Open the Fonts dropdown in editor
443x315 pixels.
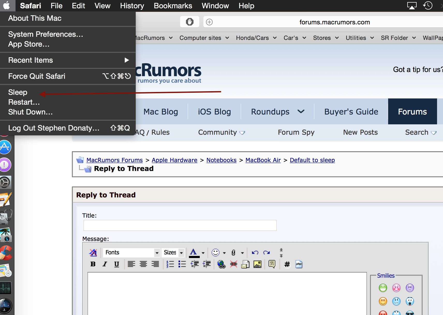pos(131,252)
